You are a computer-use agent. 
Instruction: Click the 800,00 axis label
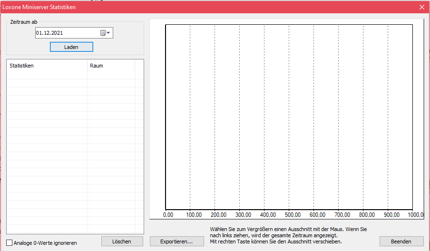coord(367,215)
